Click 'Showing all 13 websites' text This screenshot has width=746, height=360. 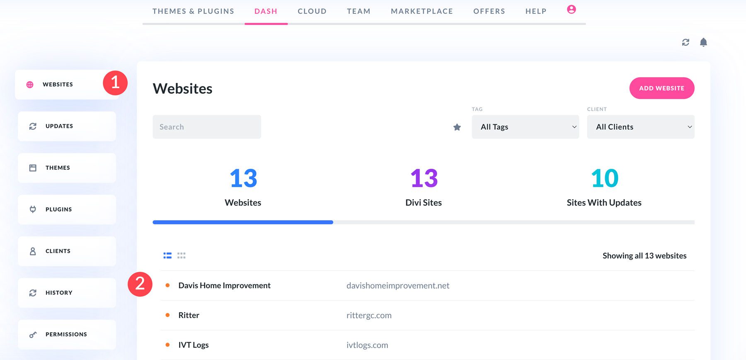coord(644,255)
